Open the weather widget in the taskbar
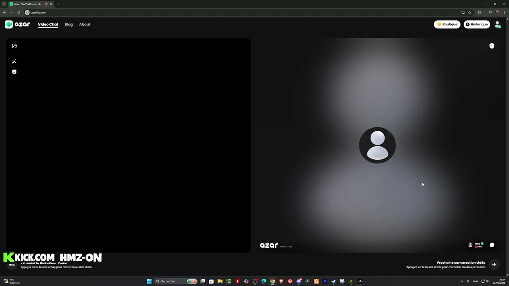This screenshot has width=509, height=286. click(12, 281)
